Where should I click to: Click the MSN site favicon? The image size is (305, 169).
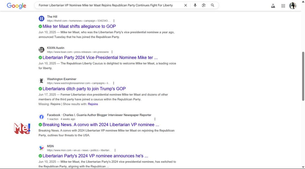pos(41,148)
